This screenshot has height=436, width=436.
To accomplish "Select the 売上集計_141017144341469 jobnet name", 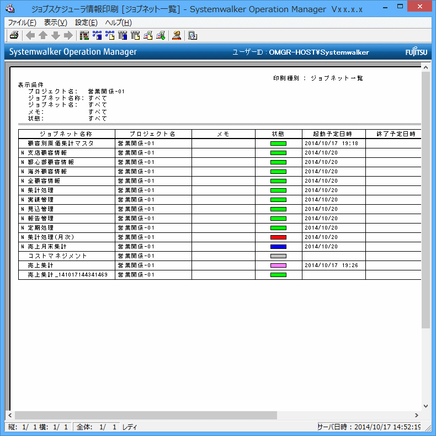I will point(67,275).
